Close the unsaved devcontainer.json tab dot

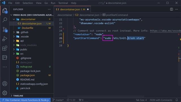tap(88, 9)
